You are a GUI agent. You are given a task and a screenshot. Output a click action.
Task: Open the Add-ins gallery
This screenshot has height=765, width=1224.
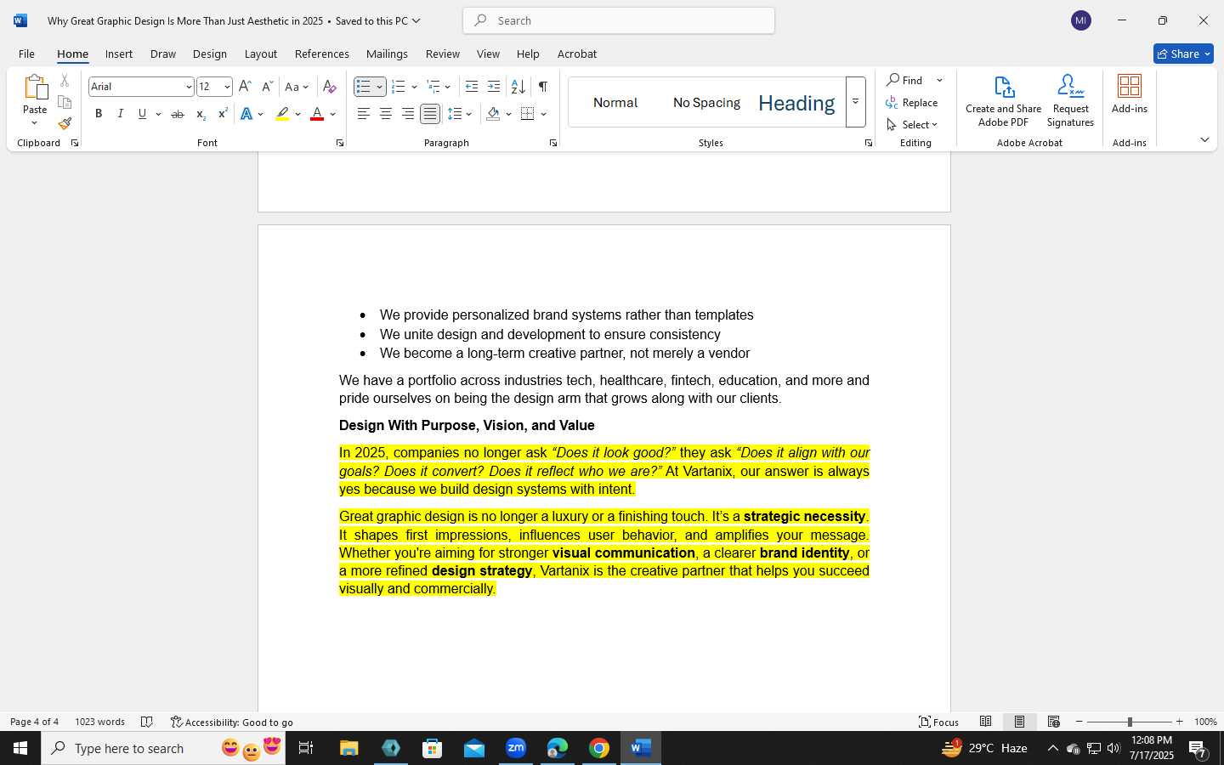click(1130, 93)
